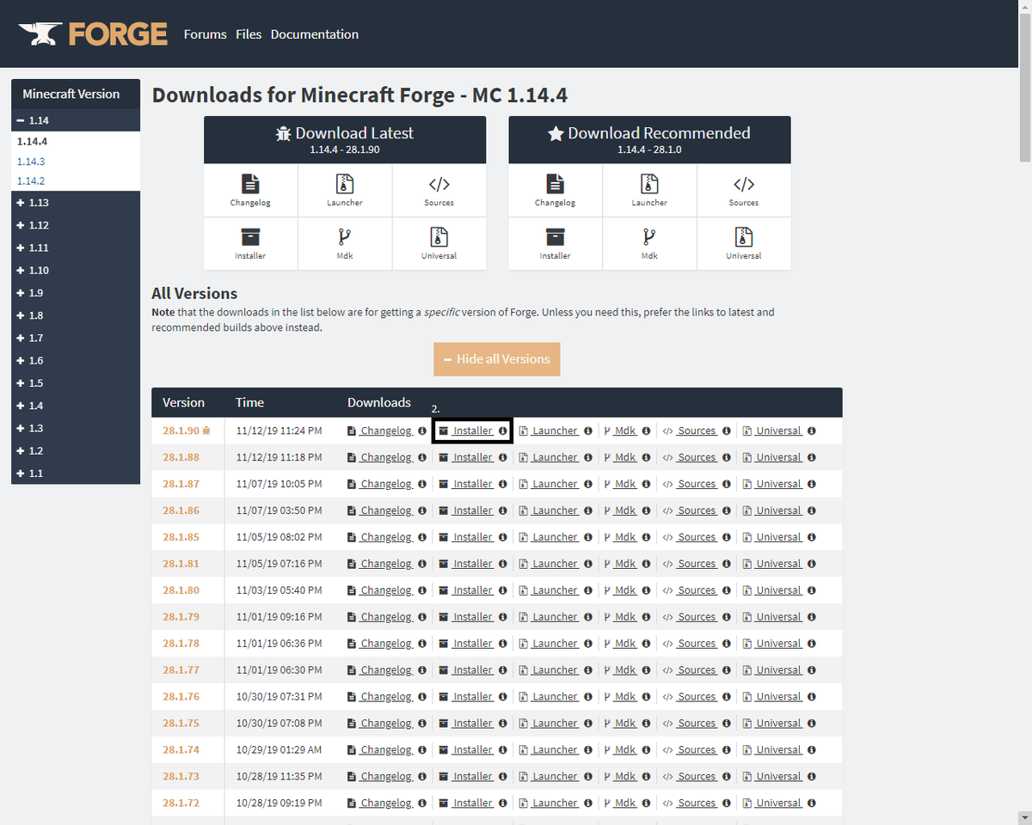Click info icon beside 28.1.80 Changelog
The width and height of the screenshot is (1032, 825).
pos(422,591)
